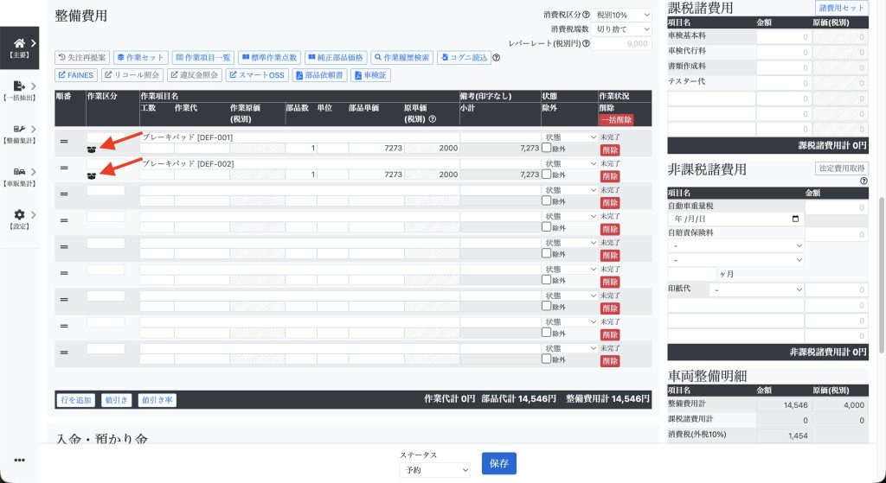Delete the DEF-001 ブレーキパッド row

610,150
